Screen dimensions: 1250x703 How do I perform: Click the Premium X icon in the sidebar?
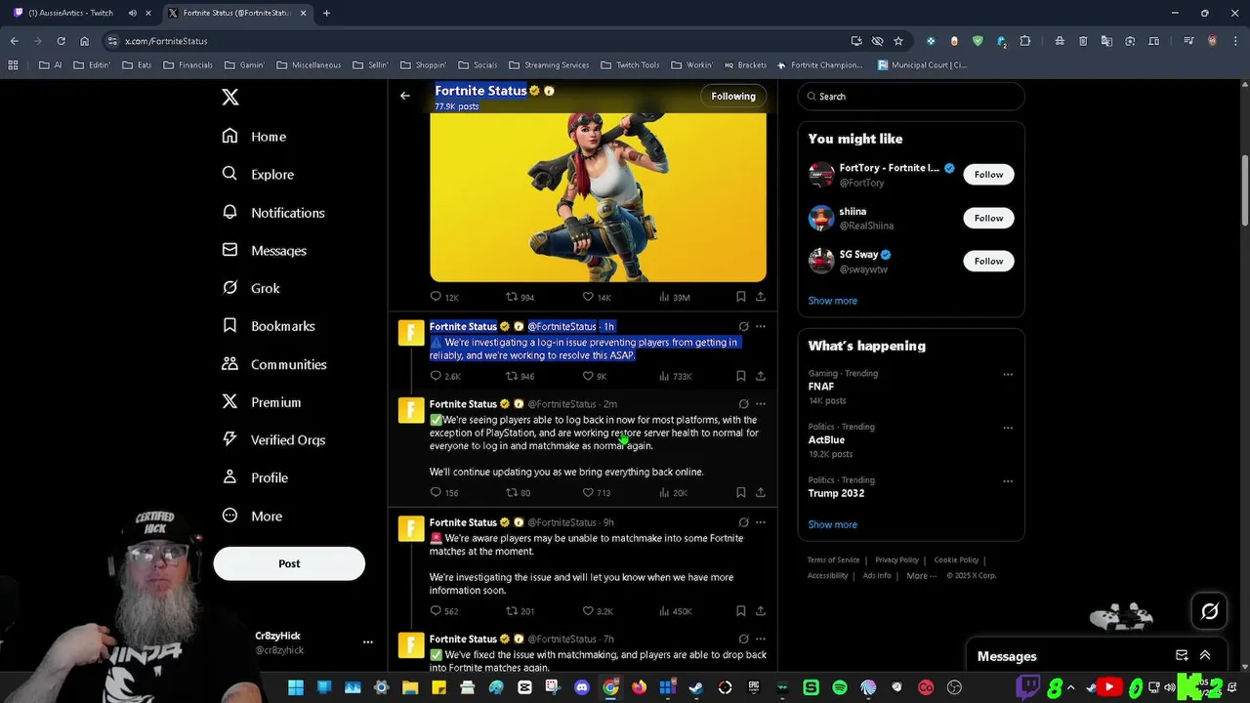click(229, 401)
